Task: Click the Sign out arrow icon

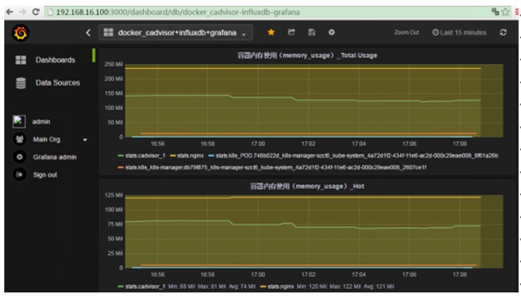Action: coord(19,175)
